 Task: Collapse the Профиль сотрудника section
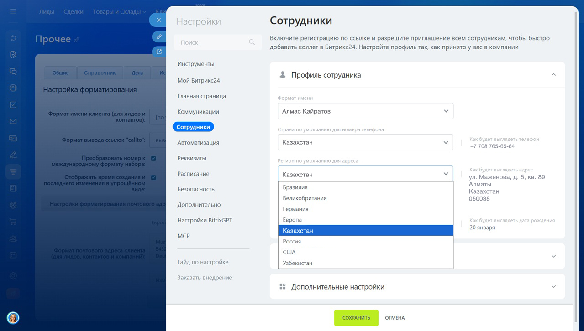[x=553, y=75]
